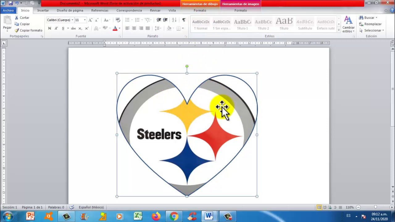
Task: Click the zoom slider handle
Action: pos(375,207)
